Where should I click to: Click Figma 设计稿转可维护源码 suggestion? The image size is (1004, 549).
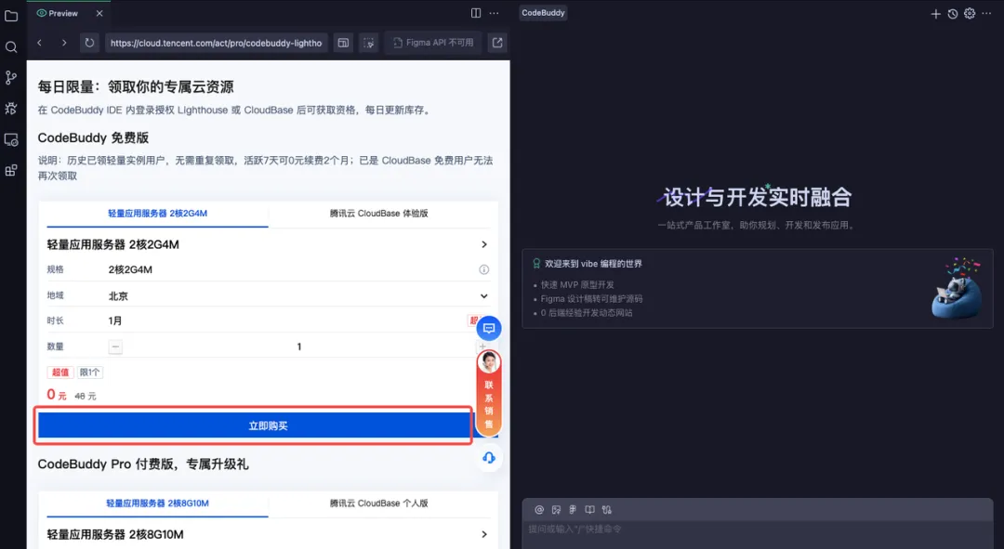click(x=591, y=299)
